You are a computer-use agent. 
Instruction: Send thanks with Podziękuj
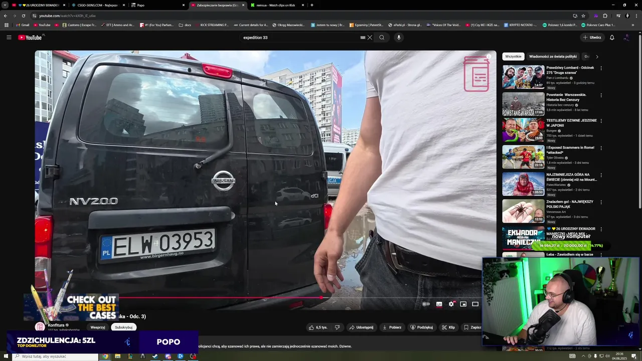421,327
